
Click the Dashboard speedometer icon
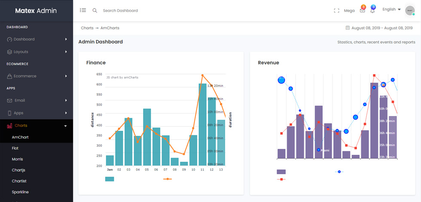[x=9, y=39]
